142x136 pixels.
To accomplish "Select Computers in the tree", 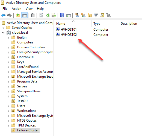I will 25,42.
